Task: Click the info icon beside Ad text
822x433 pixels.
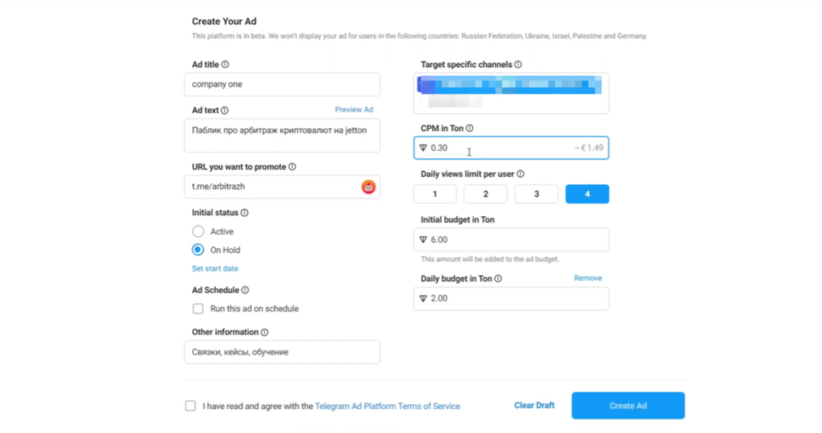Action: (x=224, y=111)
